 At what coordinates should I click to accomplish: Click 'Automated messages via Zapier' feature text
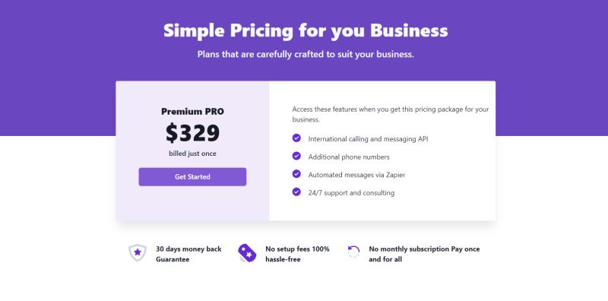[x=356, y=175]
